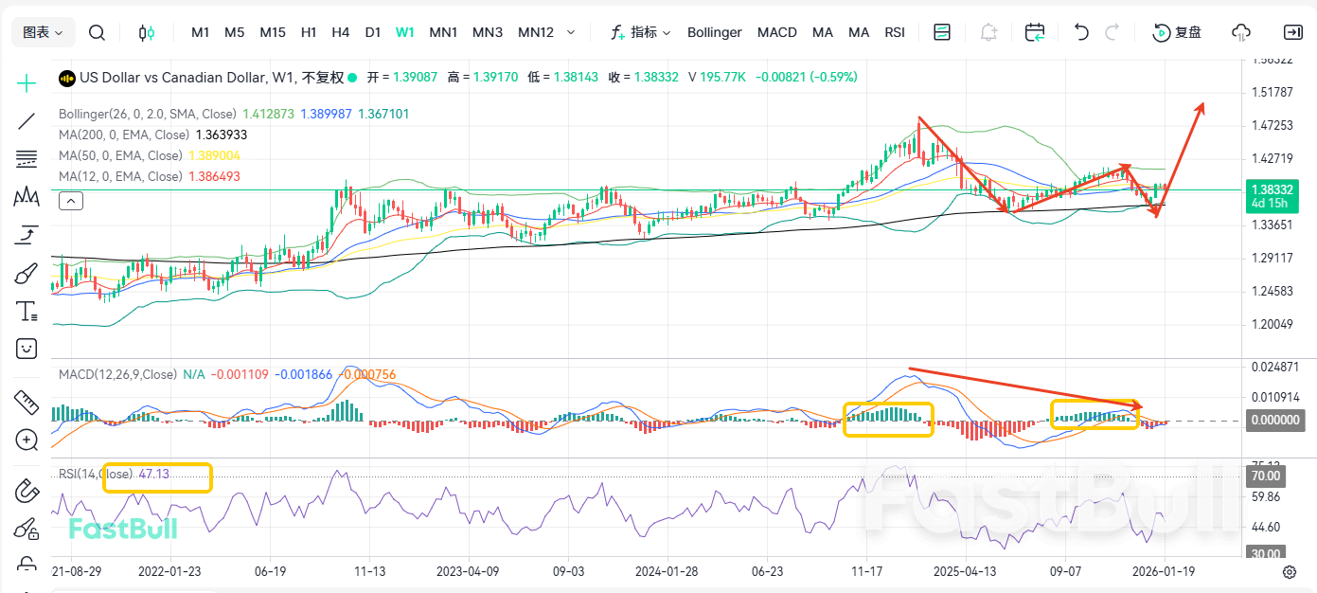Click the 复盘 replay button
The image size is (1317, 593).
[1177, 31]
